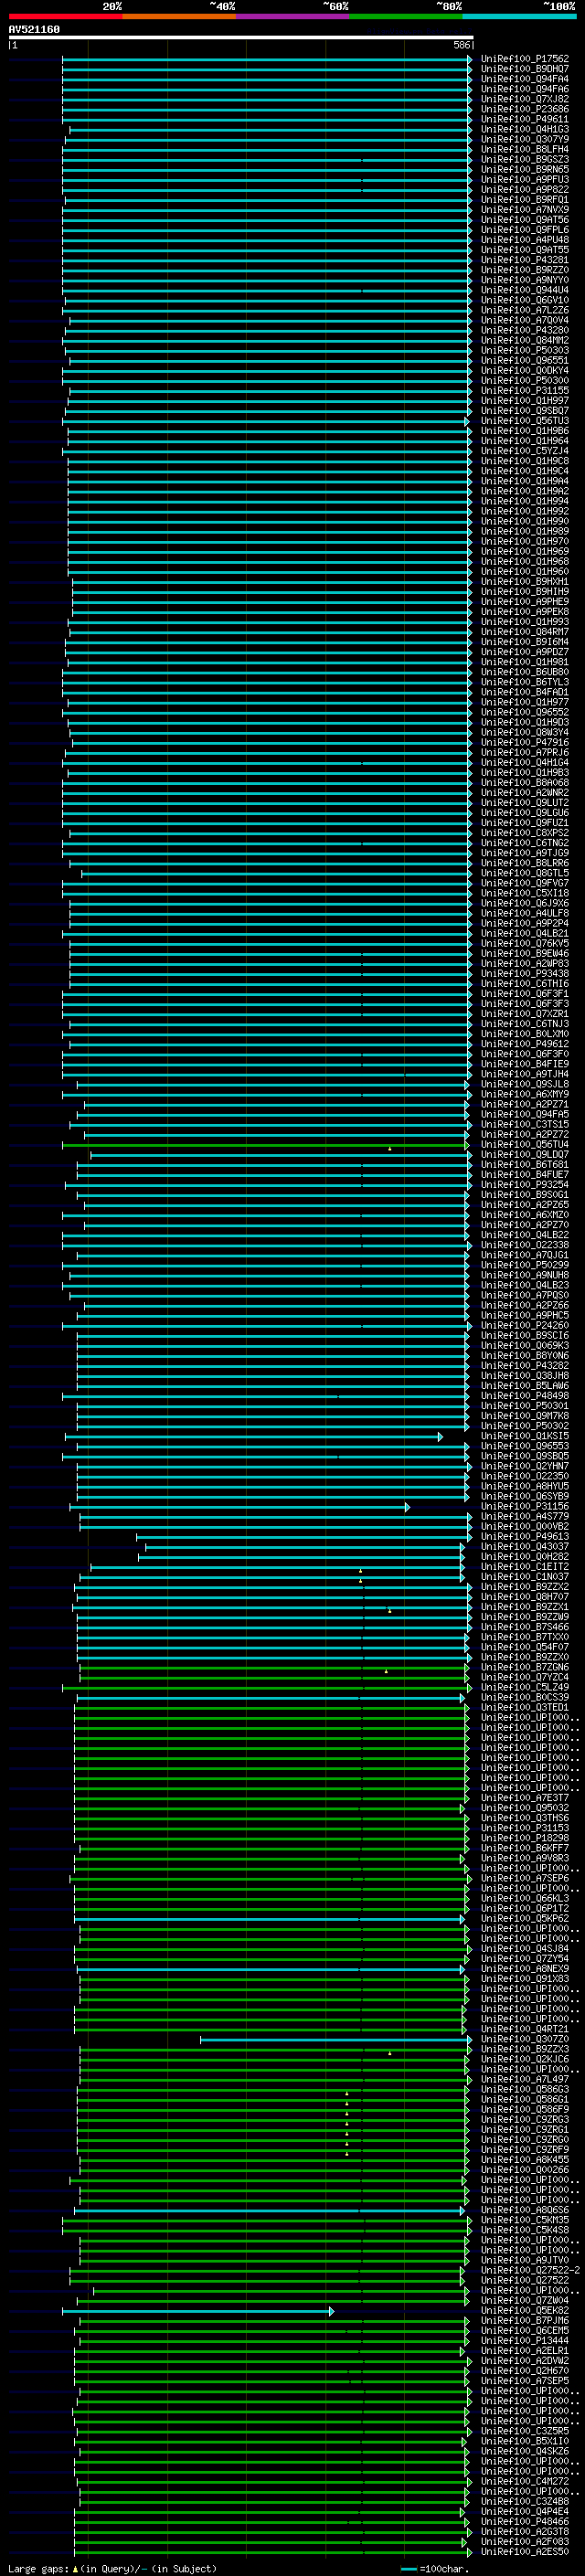The image size is (585, 2576).
Task: Select the UniRef100_P50303 label
Action: tap(524, 350)
